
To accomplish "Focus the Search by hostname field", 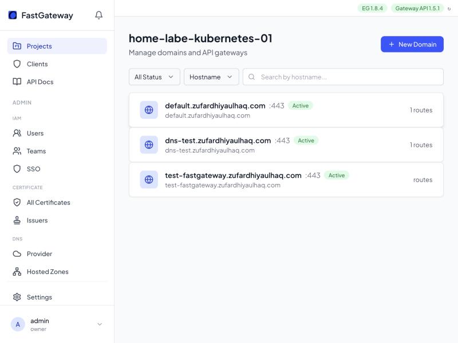I will [x=343, y=77].
